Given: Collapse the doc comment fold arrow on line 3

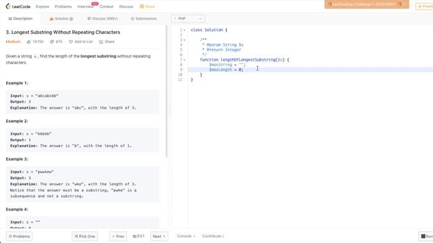Looking at the screenshot, I should pyautogui.click(x=185, y=40).
